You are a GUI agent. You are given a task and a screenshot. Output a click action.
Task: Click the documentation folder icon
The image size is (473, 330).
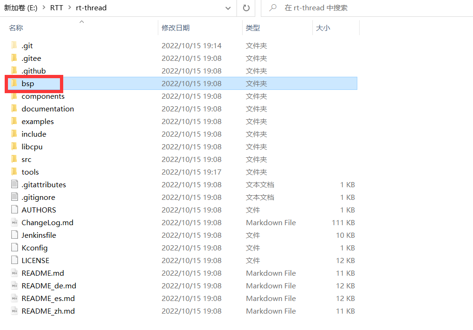14,109
